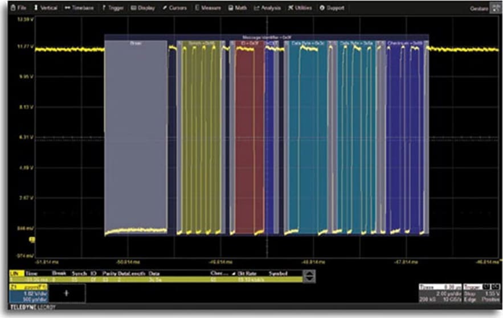Screen dimensions: 503x318
Task: Open the Utilities menu
Action: point(300,8)
